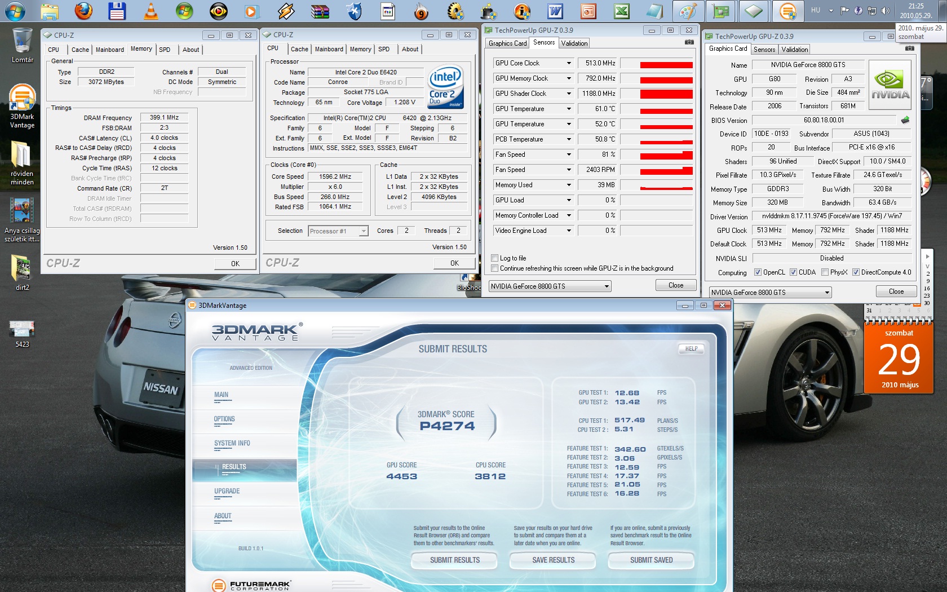Open Cache tab in CPU-Z processor window
The width and height of the screenshot is (947, 592).
pos(299,49)
